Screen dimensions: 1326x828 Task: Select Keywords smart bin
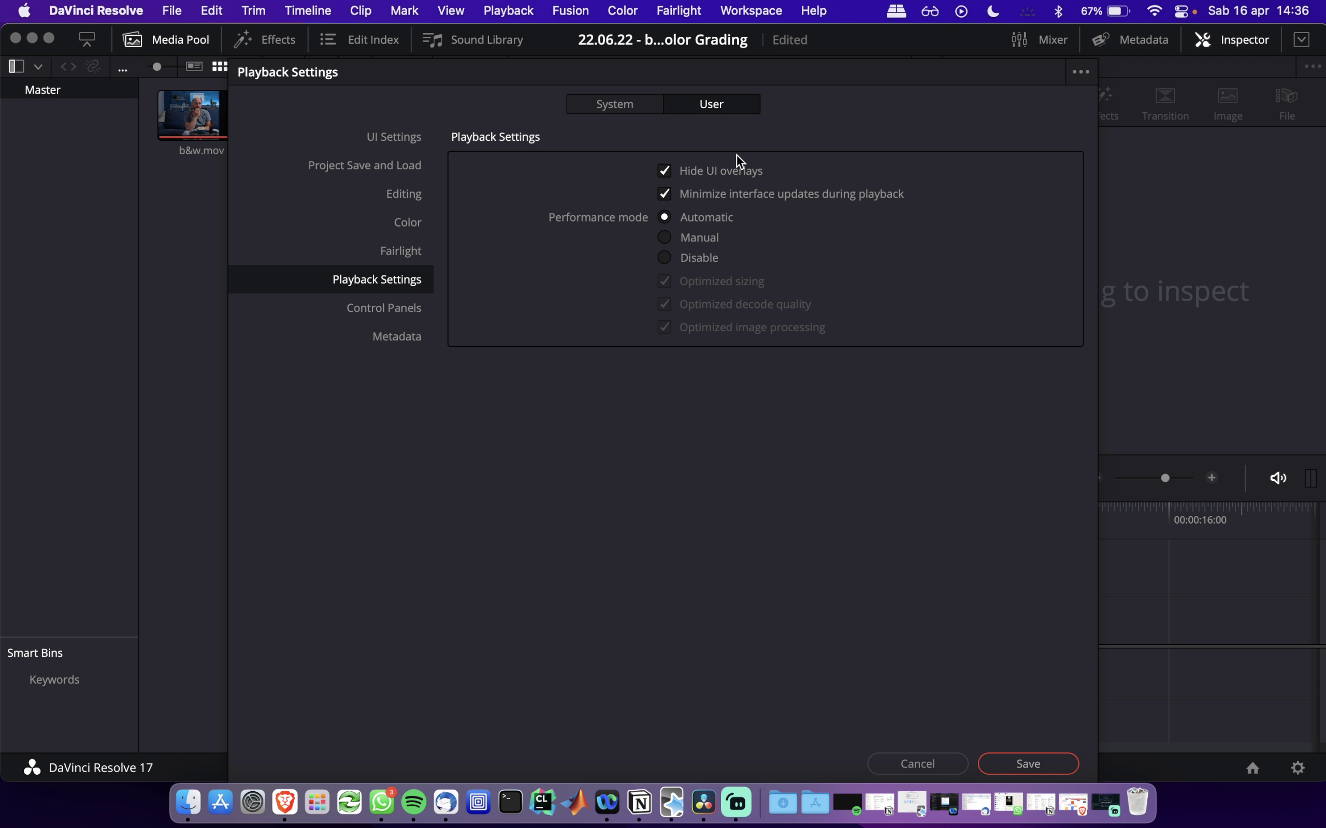[54, 679]
